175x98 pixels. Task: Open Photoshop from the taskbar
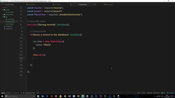[96, 96]
